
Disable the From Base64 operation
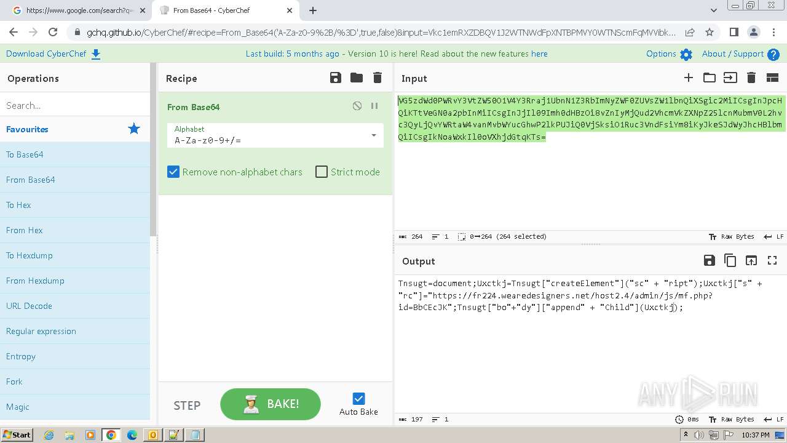(357, 106)
